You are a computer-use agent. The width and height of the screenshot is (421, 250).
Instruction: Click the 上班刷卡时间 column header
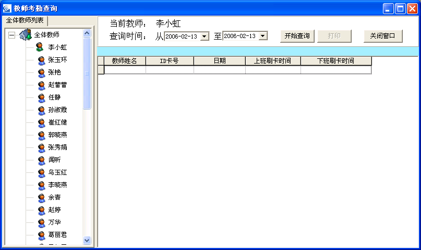click(273, 61)
